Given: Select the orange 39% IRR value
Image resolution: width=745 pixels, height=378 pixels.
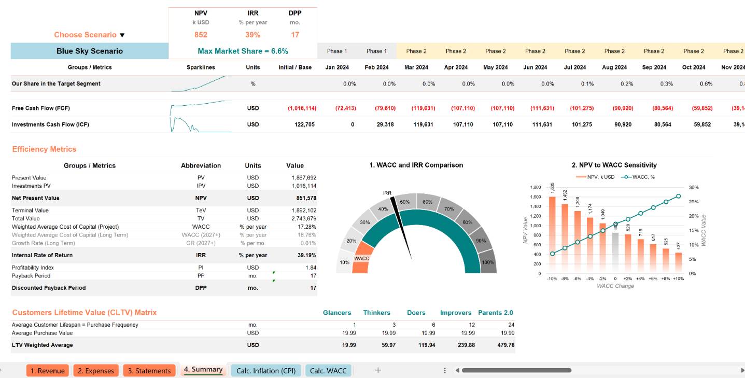Looking at the screenshot, I should (253, 35).
